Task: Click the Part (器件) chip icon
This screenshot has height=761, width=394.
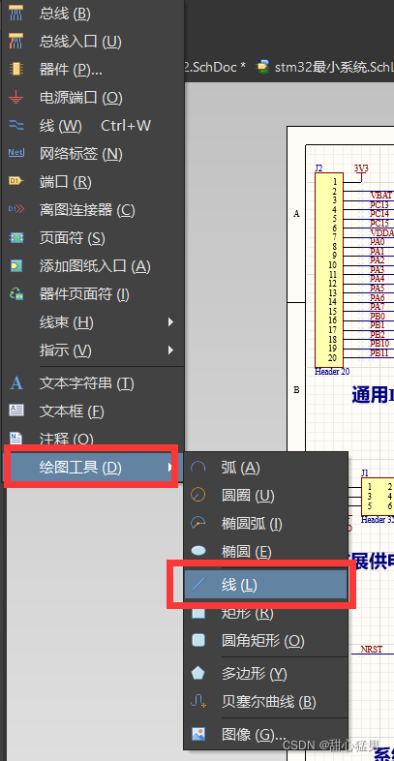Action: point(16,70)
